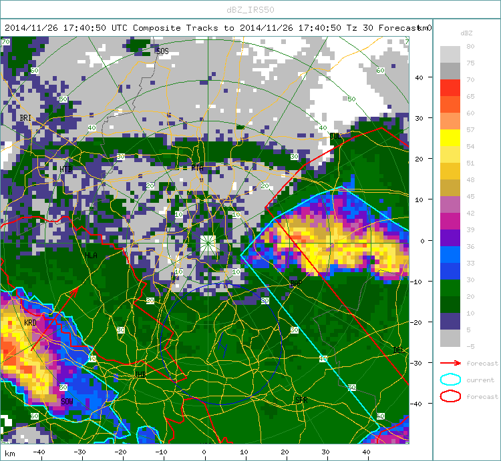Click the cyan current-storm ellipse legend icon
The image size is (501, 461).
450,380
